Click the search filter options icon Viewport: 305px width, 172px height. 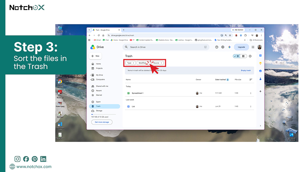click(205, 47)
